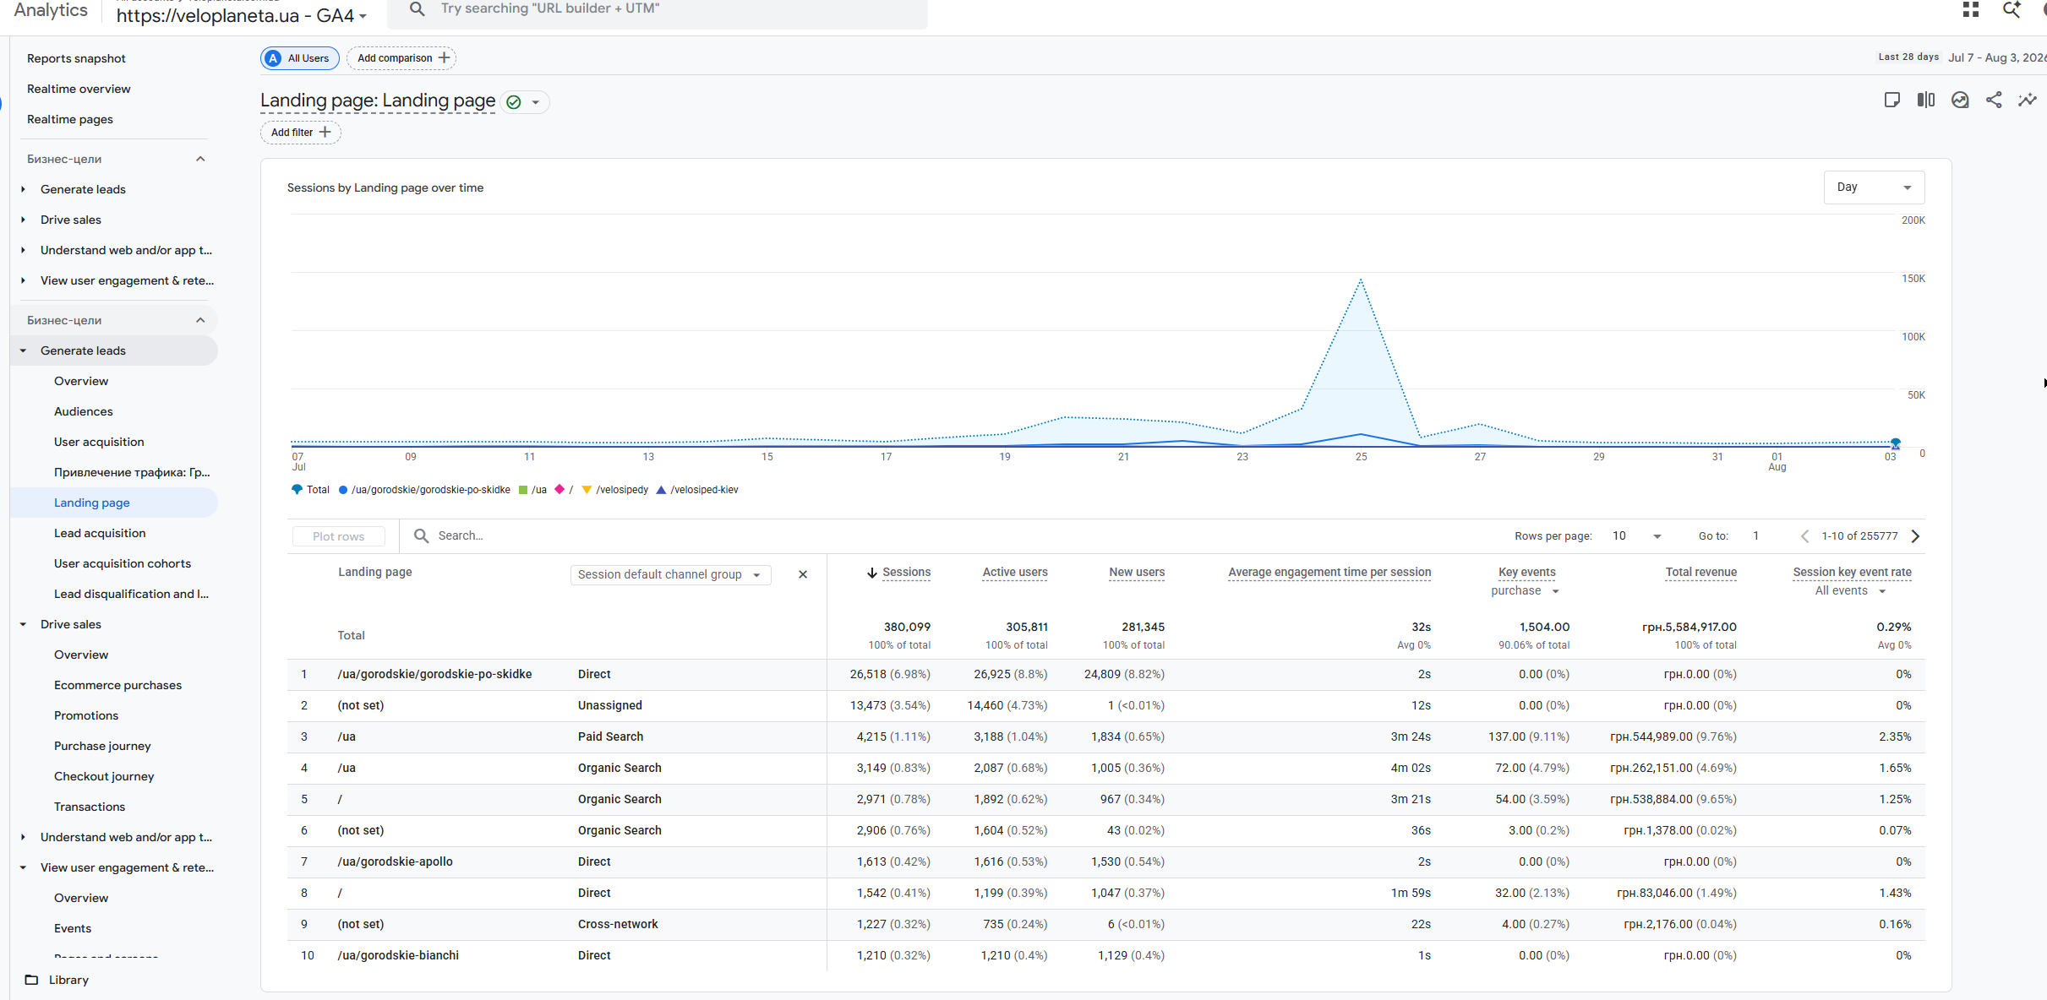This screenshot has width=2047, height=1000.
Task: Toggle the Total series in the chart legend
Action: click(310, 490)
